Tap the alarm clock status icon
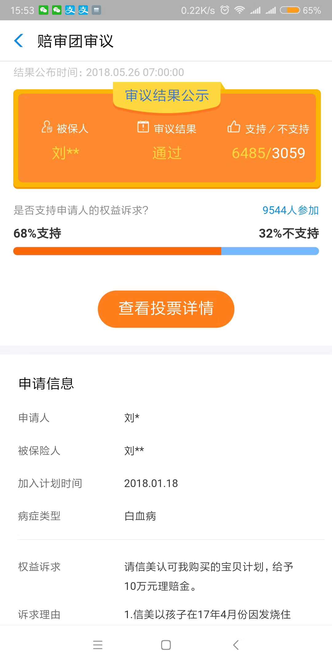332x665 pixels. 225,10
